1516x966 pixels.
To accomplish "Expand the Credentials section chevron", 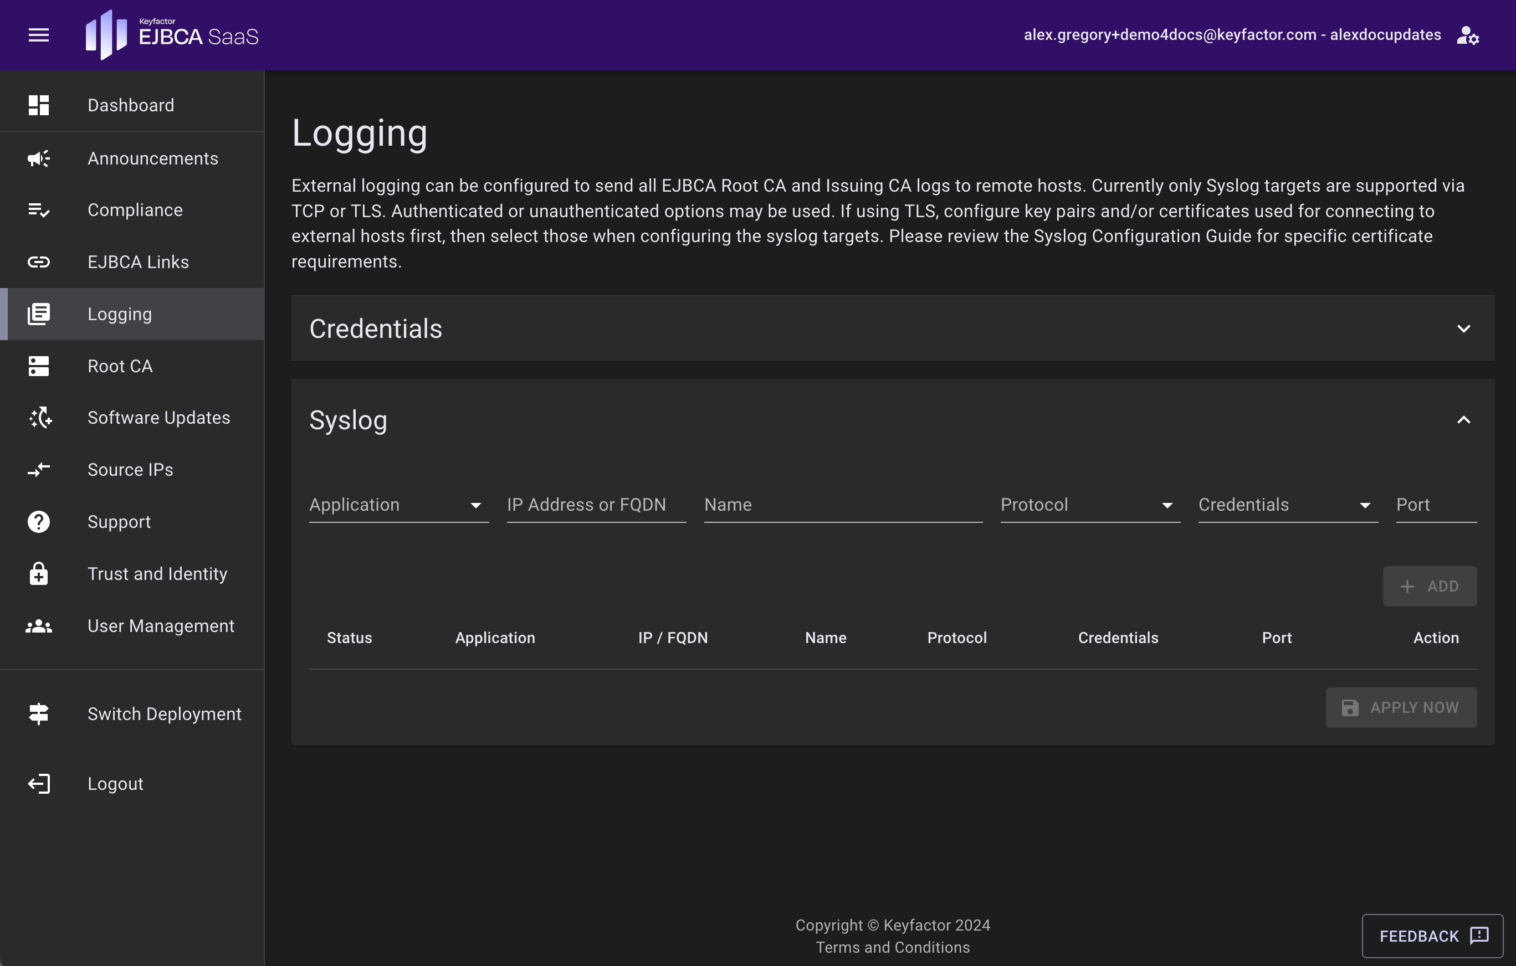I will click(1463, 328).
